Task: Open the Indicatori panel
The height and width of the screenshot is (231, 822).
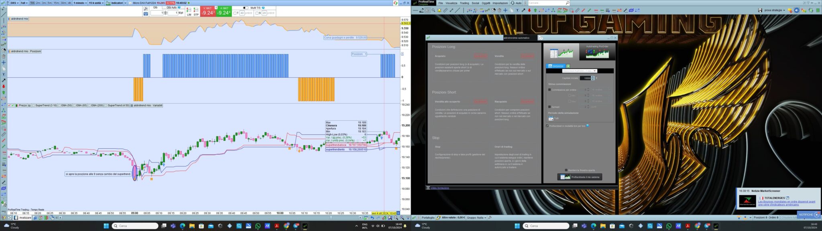Action: 114,3
